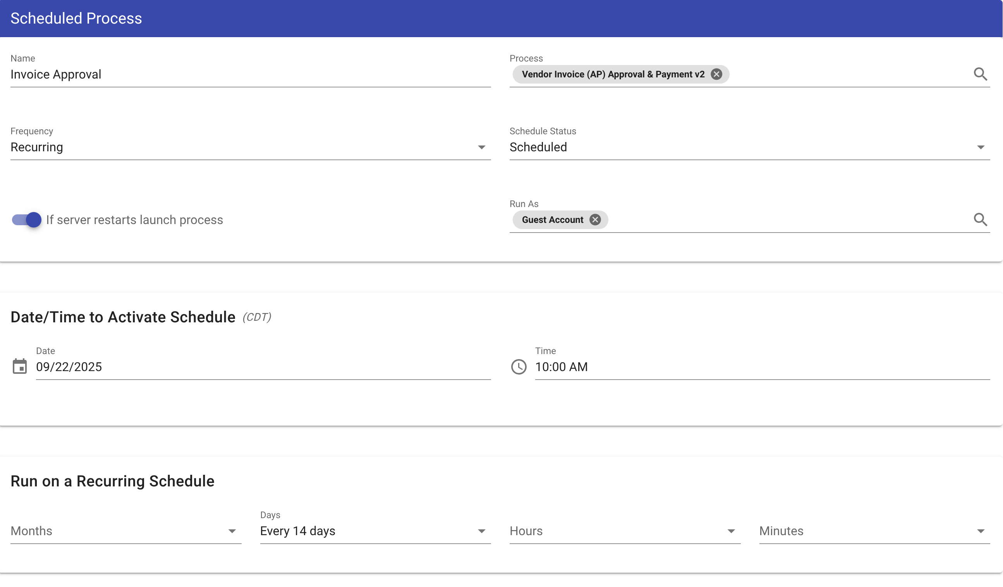
Task: Click the Time value 10:00 AM
Action: coord(562,367)
